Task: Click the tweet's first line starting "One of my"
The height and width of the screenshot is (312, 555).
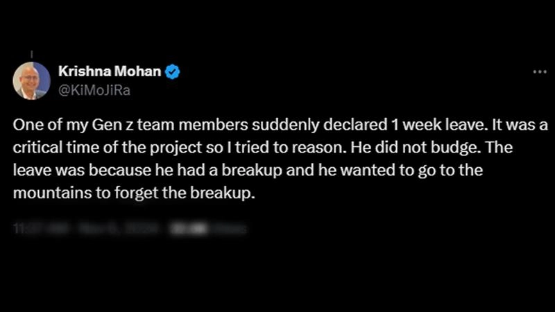Action: coord(277,127)
